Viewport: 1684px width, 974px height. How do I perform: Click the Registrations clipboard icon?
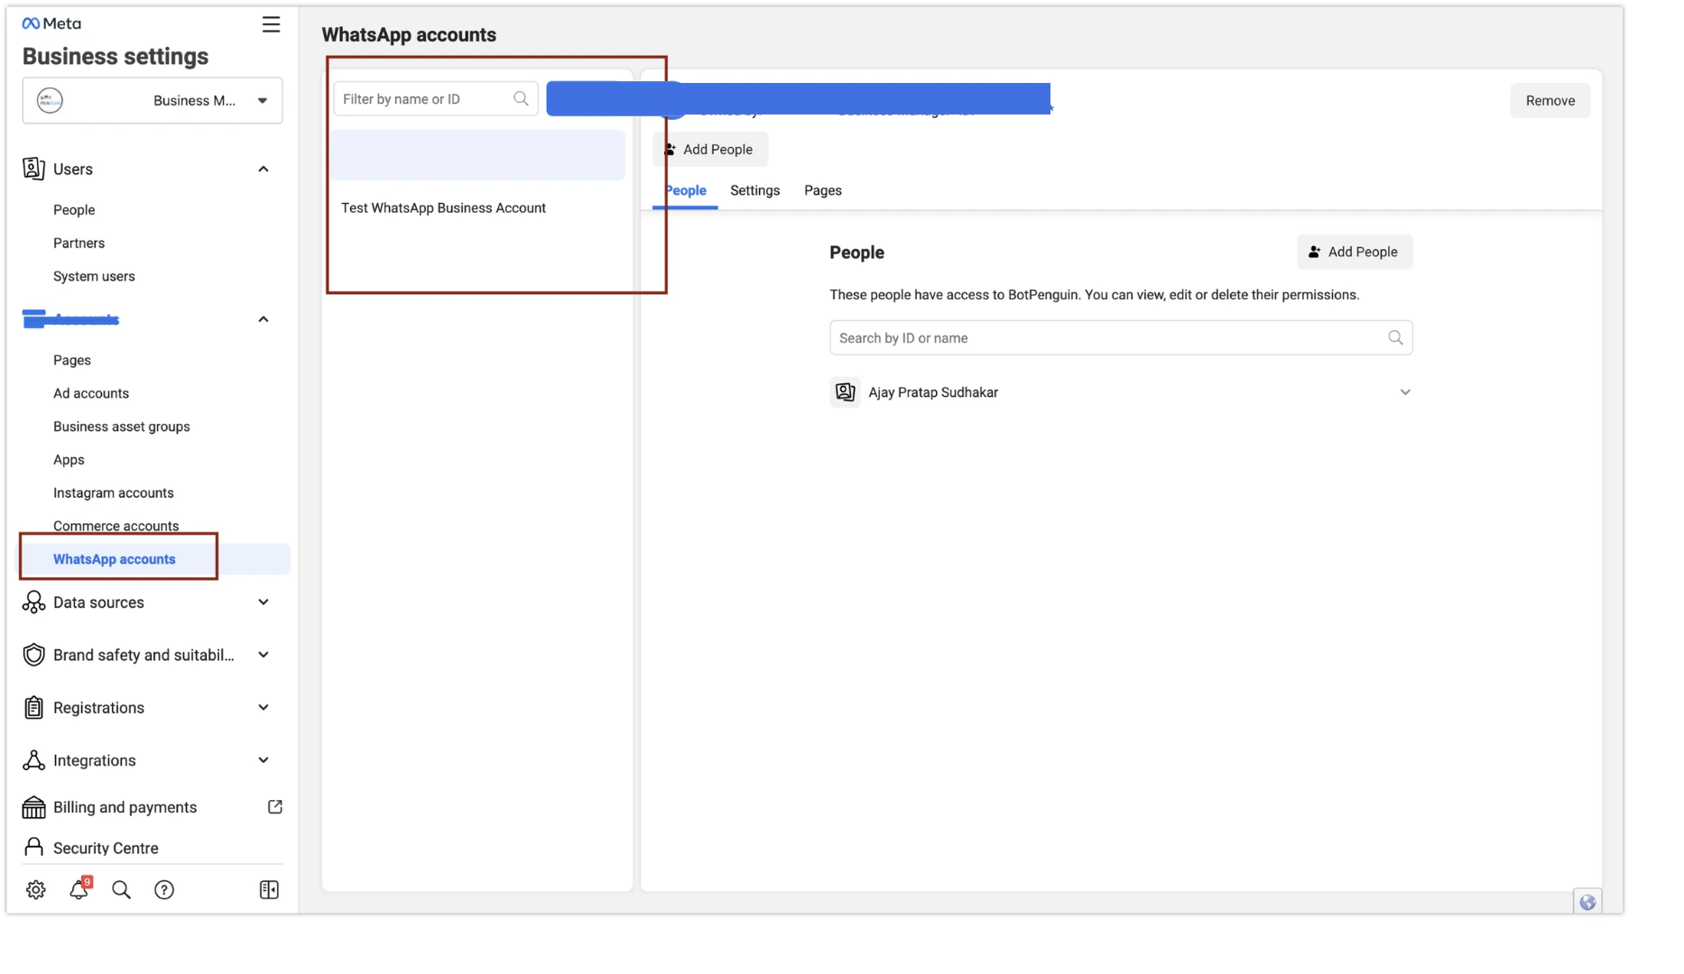point(33,708)
